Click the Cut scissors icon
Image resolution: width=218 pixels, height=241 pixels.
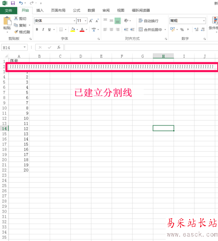click(x=16, y=18)
